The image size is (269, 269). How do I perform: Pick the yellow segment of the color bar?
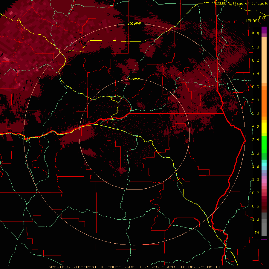264,128
